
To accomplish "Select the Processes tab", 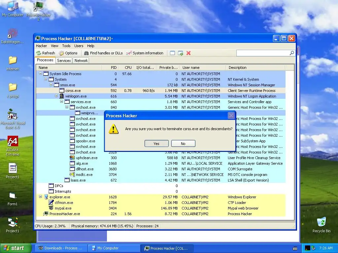I will [x=45, y=60].
